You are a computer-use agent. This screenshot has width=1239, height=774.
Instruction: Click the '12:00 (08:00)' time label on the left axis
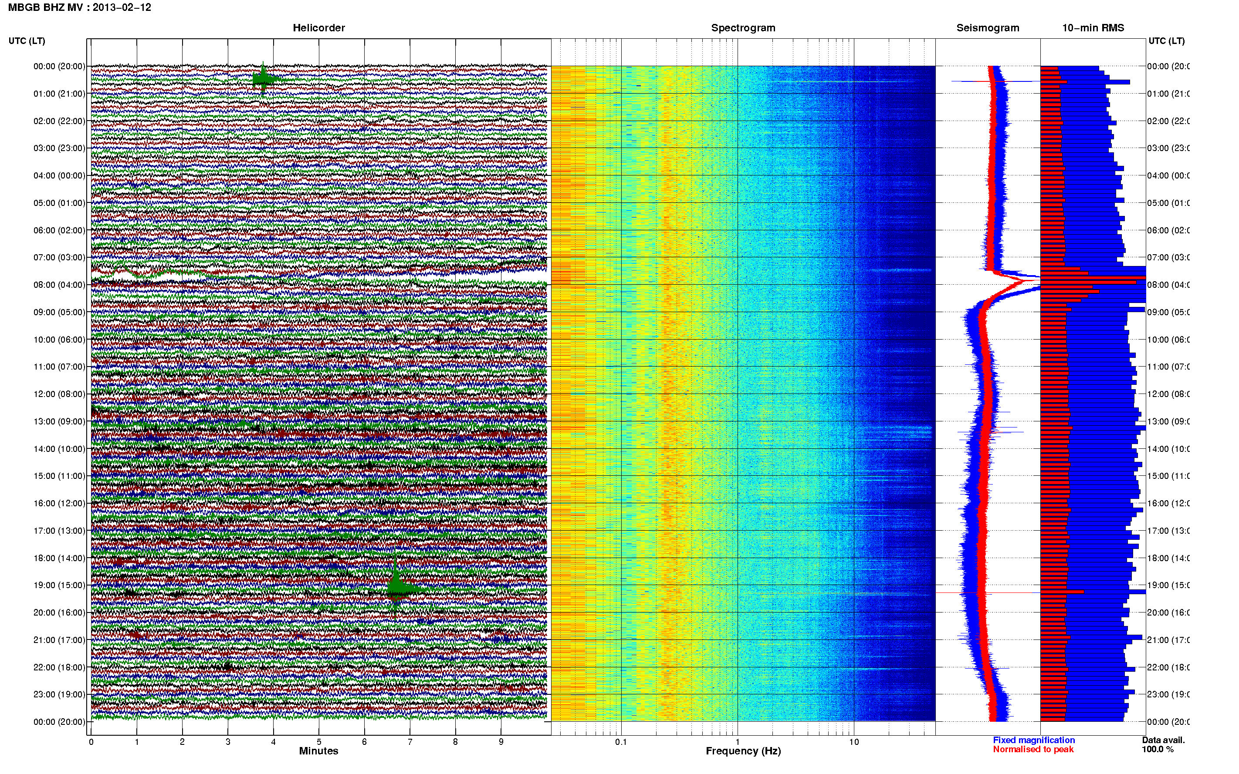[x=59, y=394]
